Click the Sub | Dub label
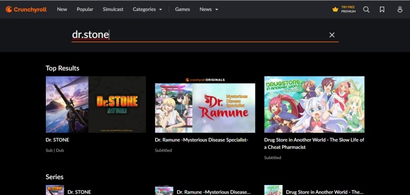This screenshot has height=195, width=410. point(55,150)
